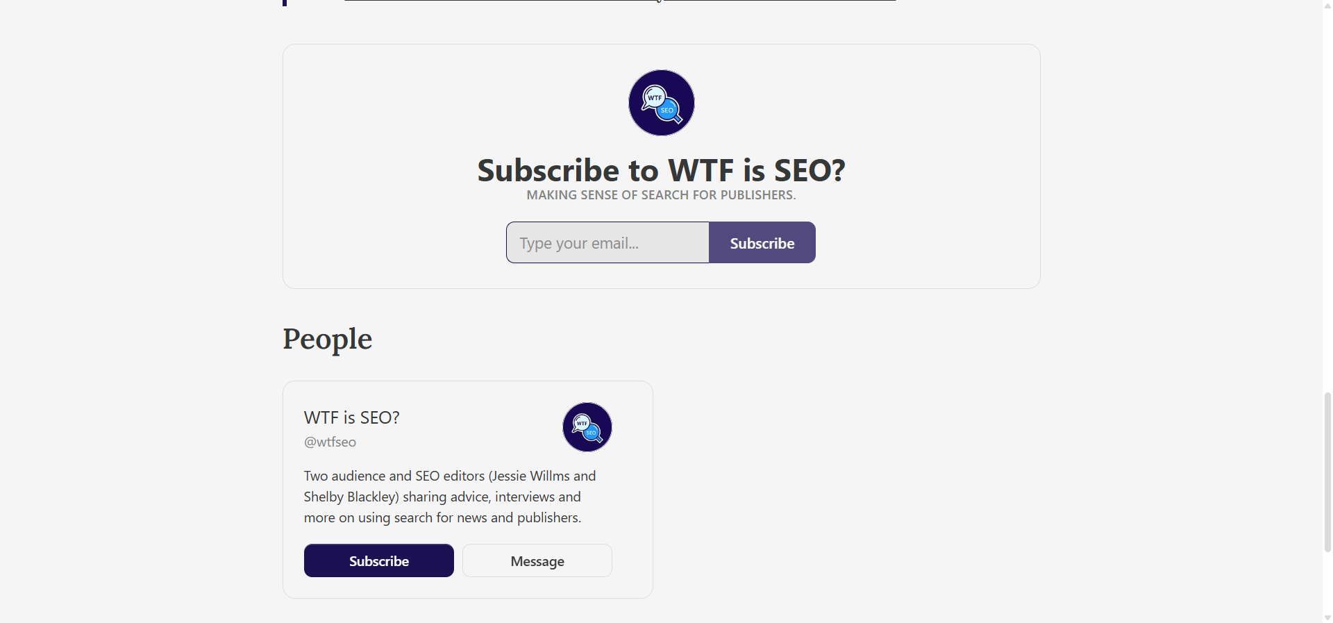
Task: Click the Subscribe button on wtfseo profile card
Action: [378, 560]
